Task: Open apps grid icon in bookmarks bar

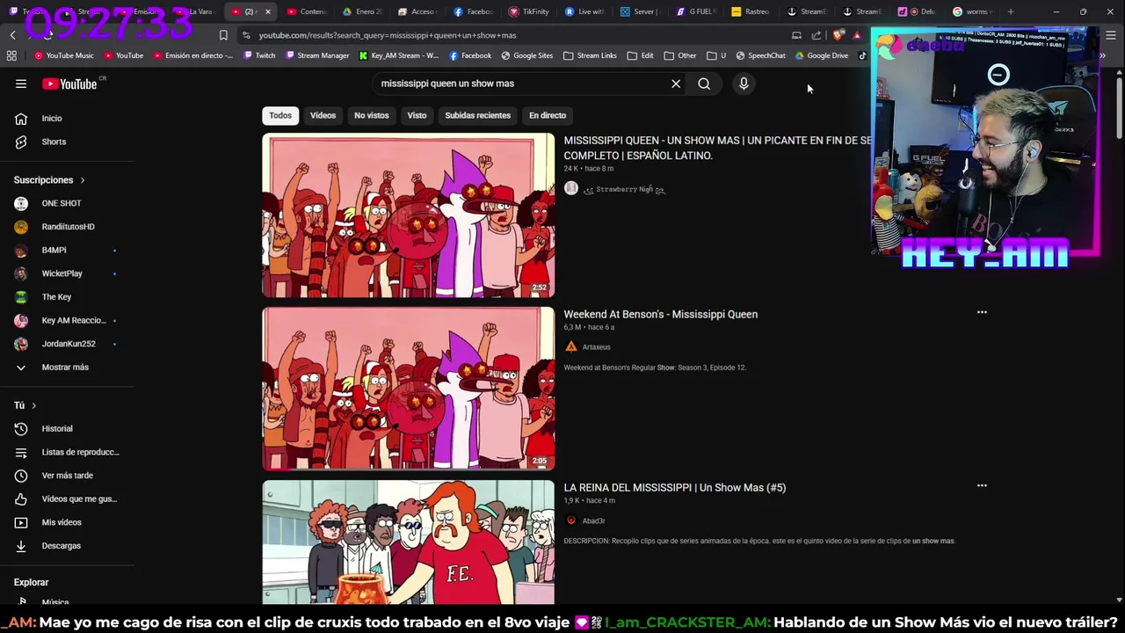Action: coord(11,55)
